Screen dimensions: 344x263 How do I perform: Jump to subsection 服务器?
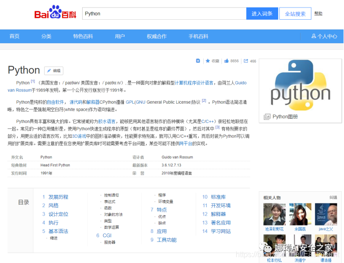click(x=110, y=242)
